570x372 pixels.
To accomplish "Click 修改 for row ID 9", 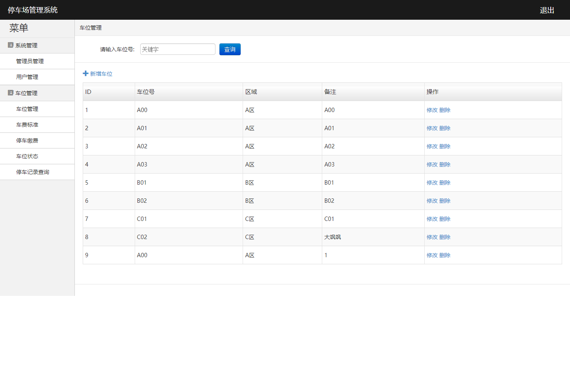I will tap(432, 256).
